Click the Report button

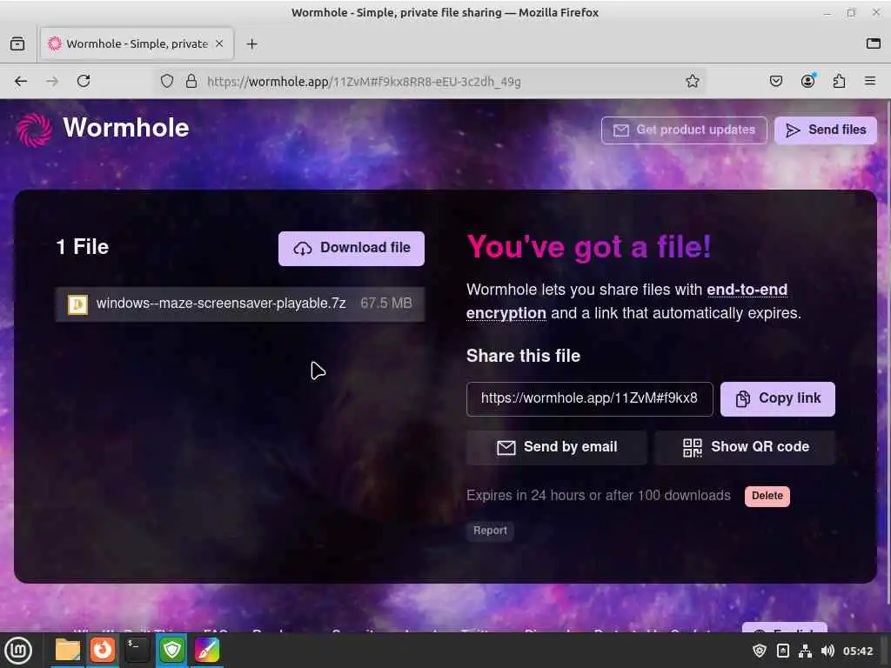[490, 531]
